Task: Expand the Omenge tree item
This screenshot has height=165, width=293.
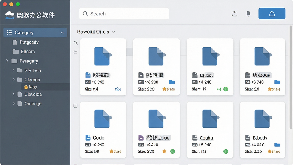Action: click(x=13, y=103)
